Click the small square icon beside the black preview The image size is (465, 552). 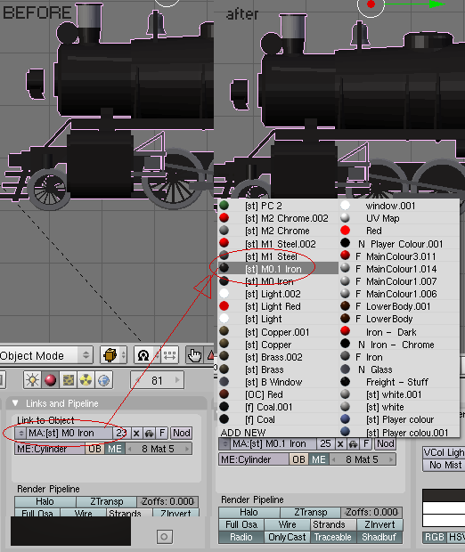coord(164,537)
